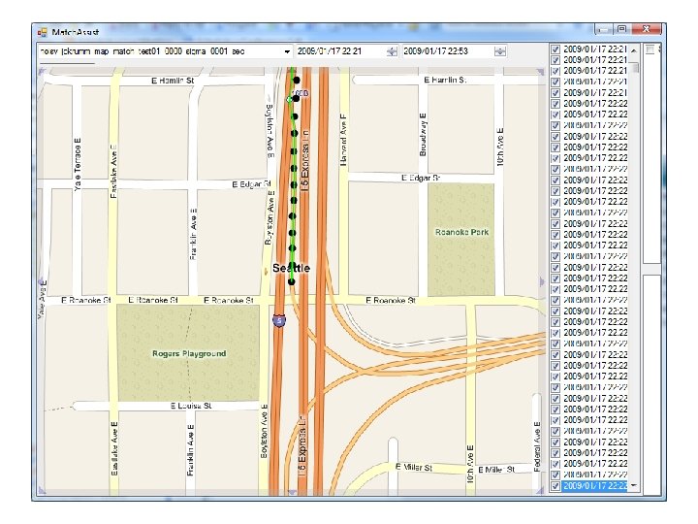Image resolution: width=698 pixels, height=524 pixels.
Task: Click the Seattle city label on map
Action: (x=291, y=268)
